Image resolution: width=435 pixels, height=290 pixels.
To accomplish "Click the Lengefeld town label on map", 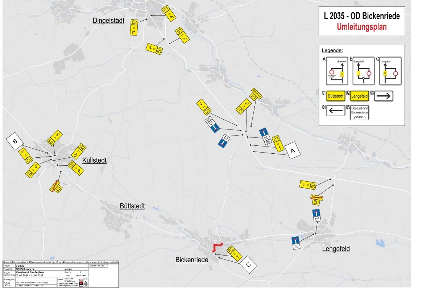I will (x=336, y=249).
